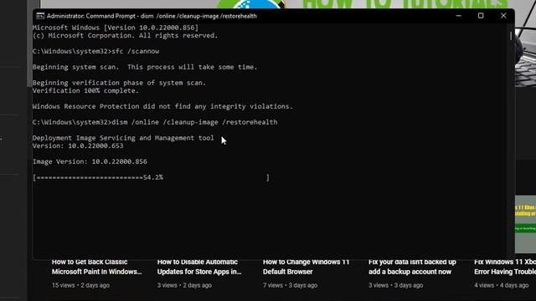Close the Command Prompt window
536x301 pixels.
[x=503, y=16]
